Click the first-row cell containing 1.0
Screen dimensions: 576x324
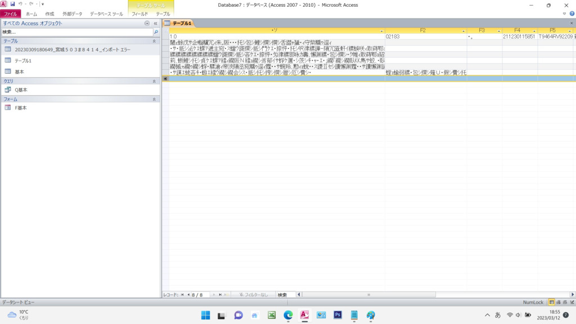click(277, 37)
